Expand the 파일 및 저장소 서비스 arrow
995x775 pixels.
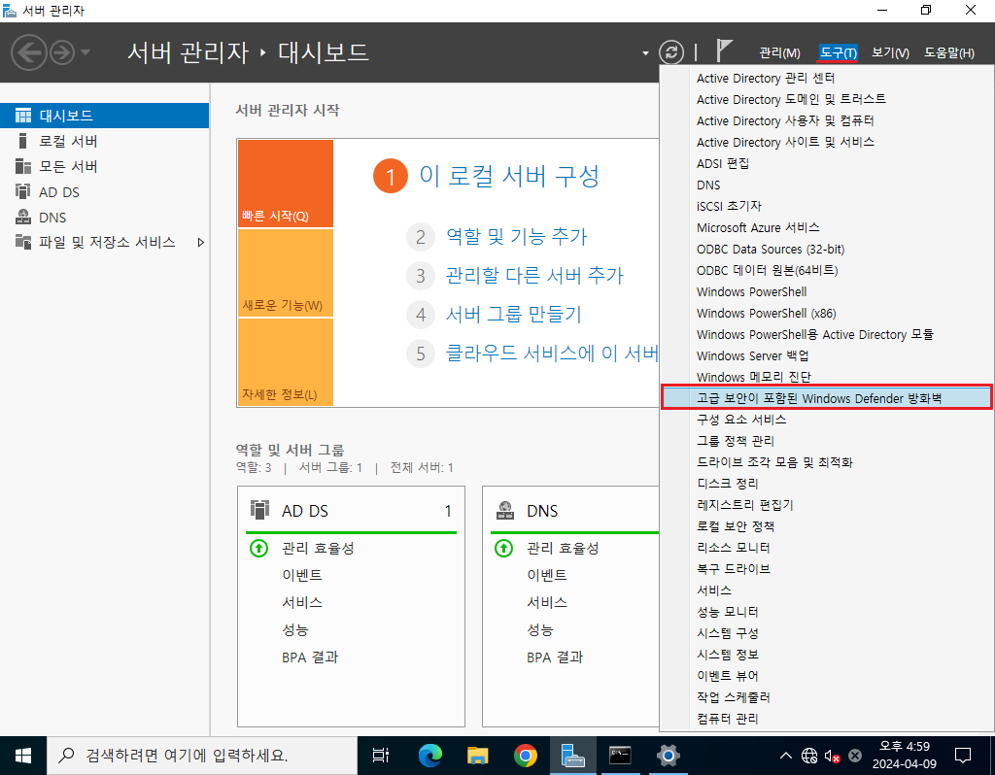tap(200, 242)
